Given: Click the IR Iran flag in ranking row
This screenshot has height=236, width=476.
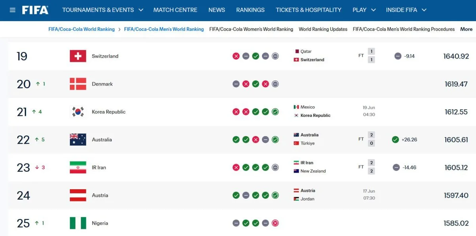Looking at the screenshot, I should (78, 167).
